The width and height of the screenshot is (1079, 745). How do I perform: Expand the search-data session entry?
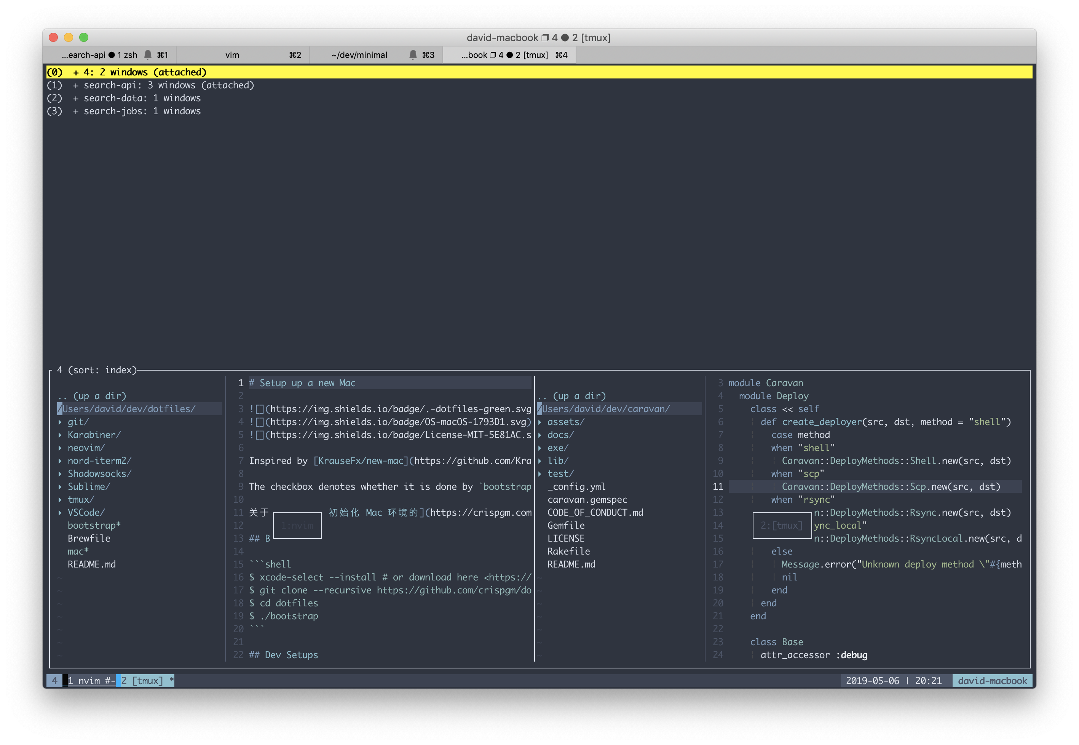click(75, 98)
